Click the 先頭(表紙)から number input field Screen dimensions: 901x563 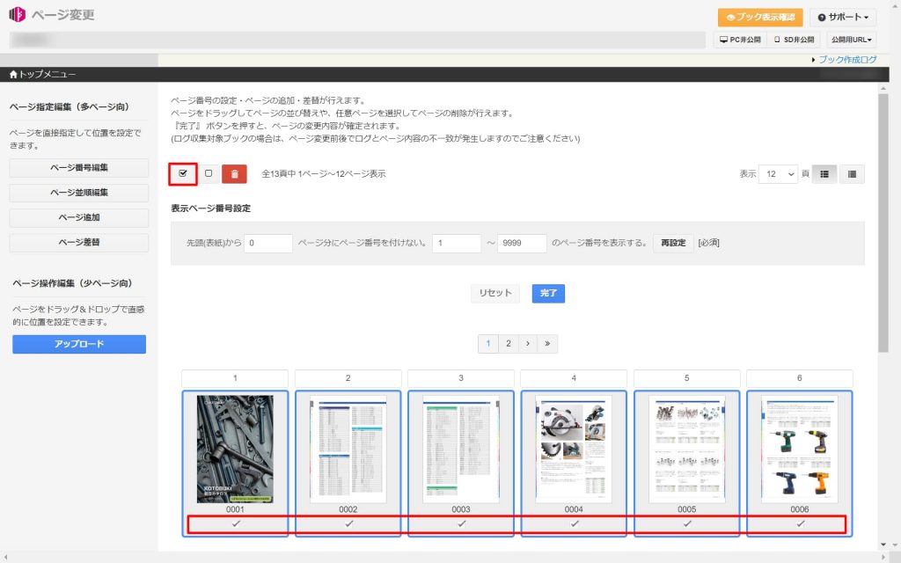269,243
